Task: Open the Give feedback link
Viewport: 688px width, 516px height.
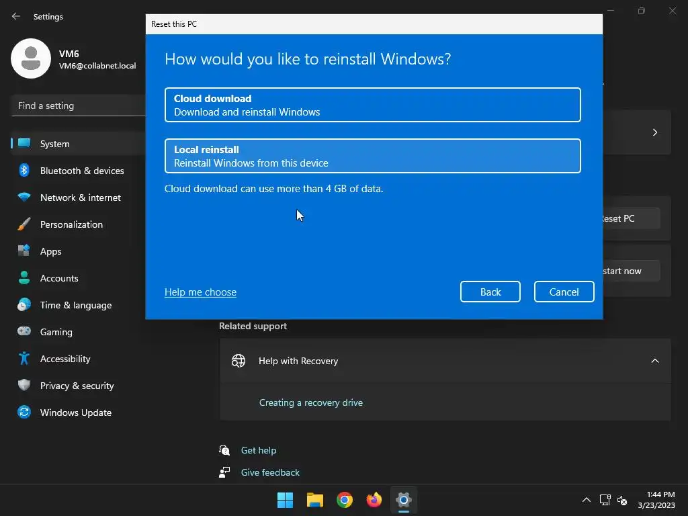Action: tap(270, 472)
